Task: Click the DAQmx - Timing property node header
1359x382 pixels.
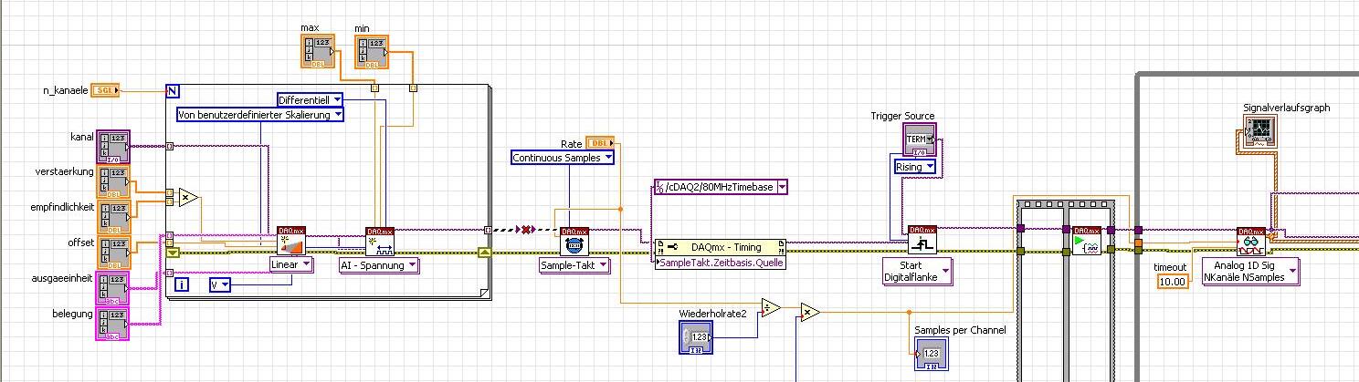Action: point(721,246)
